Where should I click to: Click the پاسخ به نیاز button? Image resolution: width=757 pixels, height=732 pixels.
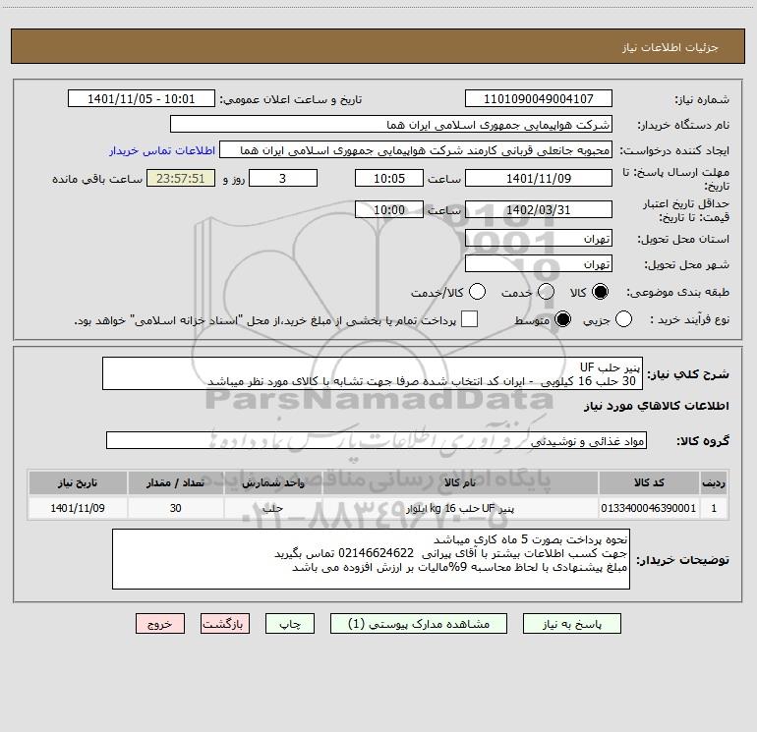572,624
